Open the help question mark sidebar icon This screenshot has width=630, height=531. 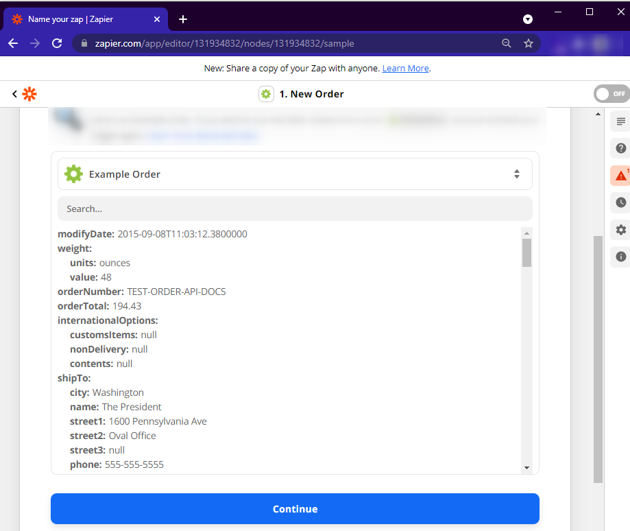pyautogui.click(x=621, y=148)
